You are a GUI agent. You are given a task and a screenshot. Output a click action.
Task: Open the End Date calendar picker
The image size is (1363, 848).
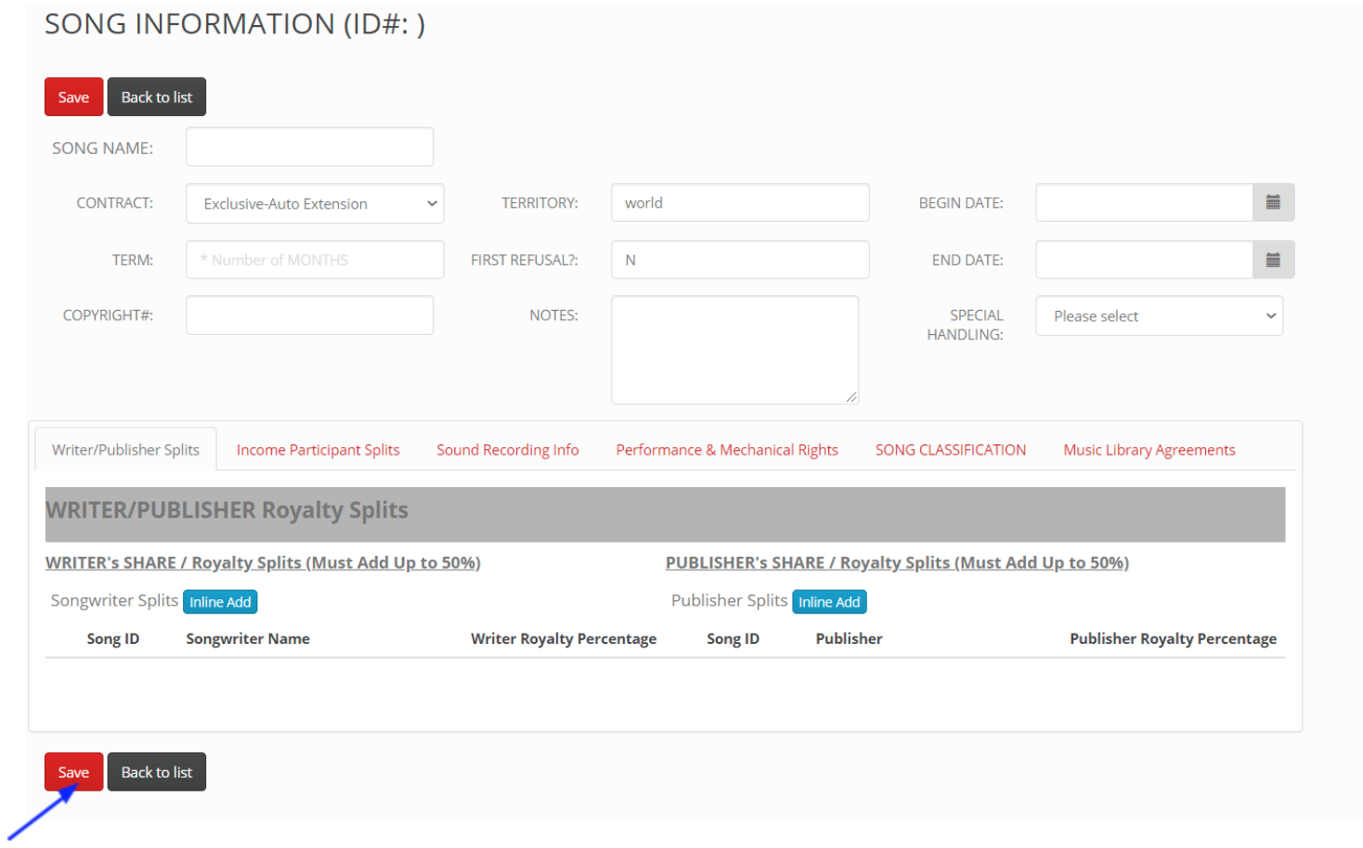[1273, 260]
